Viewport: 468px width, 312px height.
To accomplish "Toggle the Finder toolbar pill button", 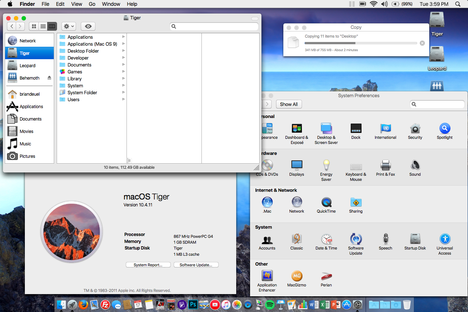I will click(255, 19).
